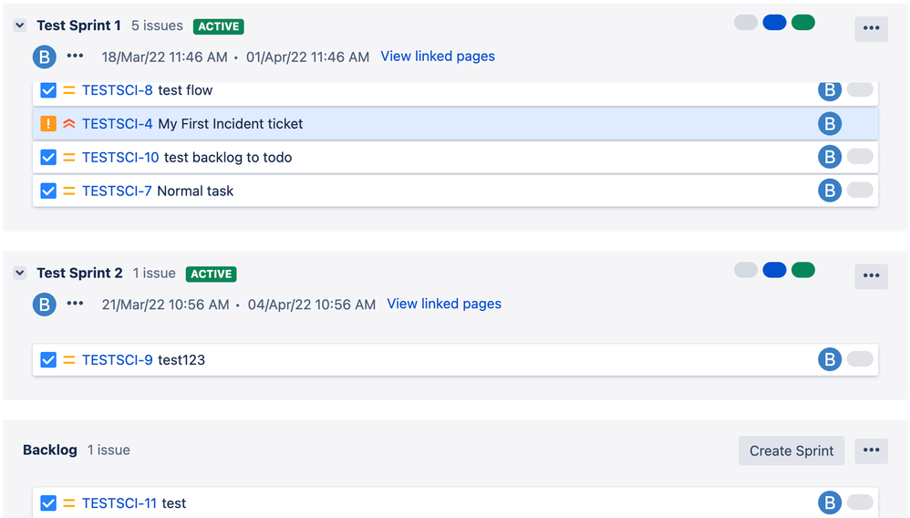Click assignee avatar B on TESTSCI-7 row
The height and width of the screenshot is (518, 910).
click(x=830, y=191)
